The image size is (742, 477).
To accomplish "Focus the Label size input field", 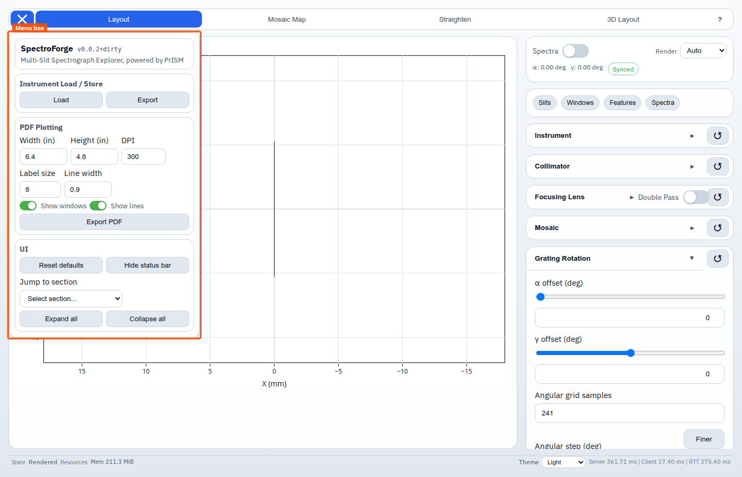I will (x=40, y=190).
